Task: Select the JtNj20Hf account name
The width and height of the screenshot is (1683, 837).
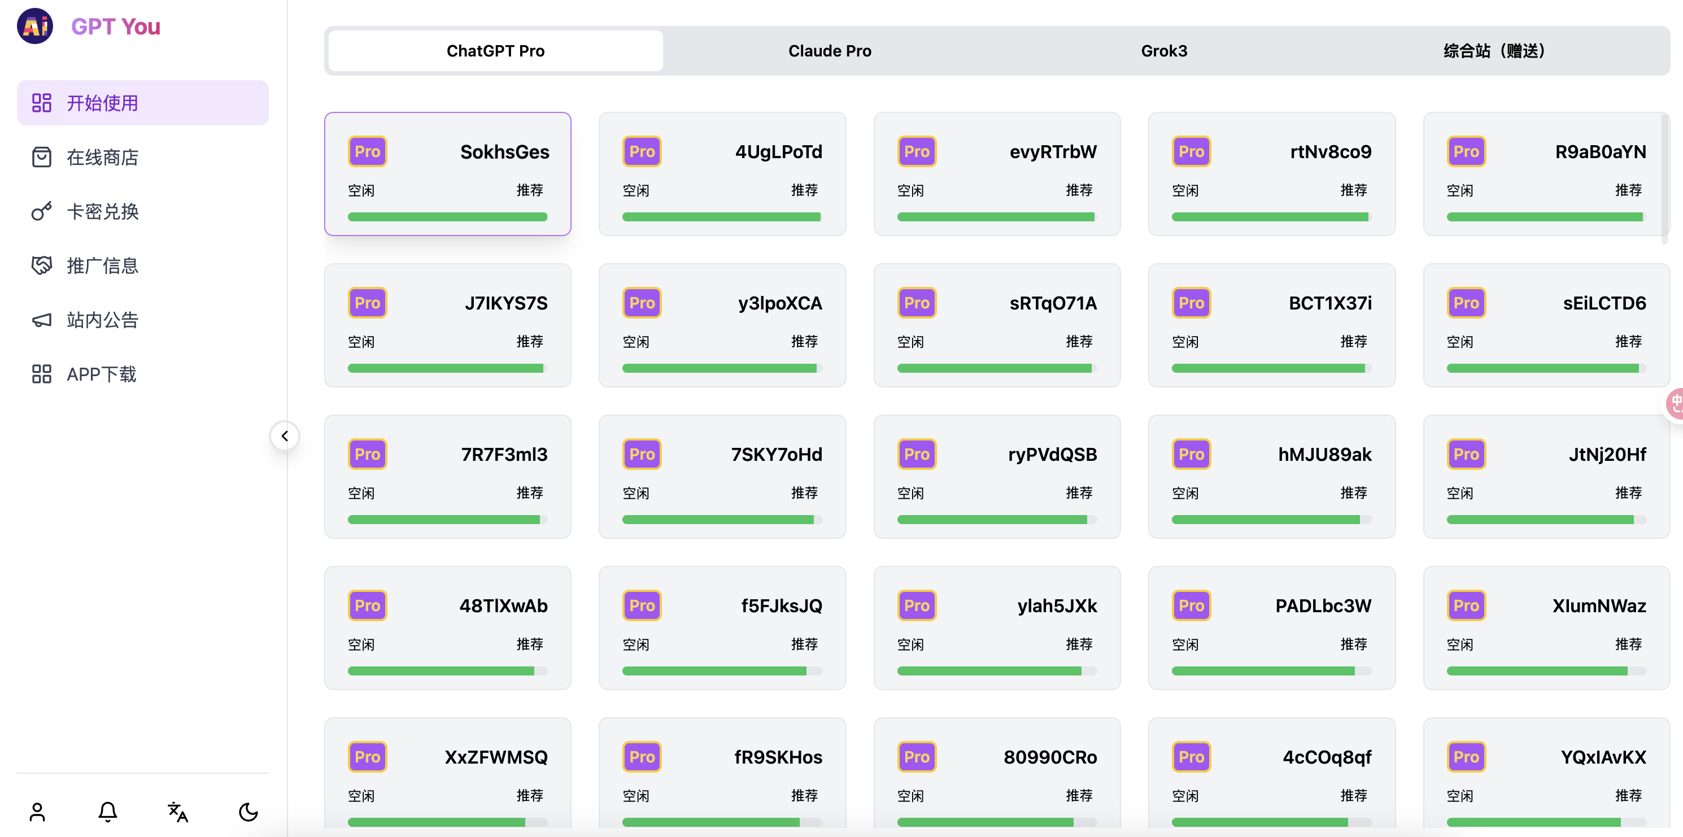Action: click(1607, 454)
